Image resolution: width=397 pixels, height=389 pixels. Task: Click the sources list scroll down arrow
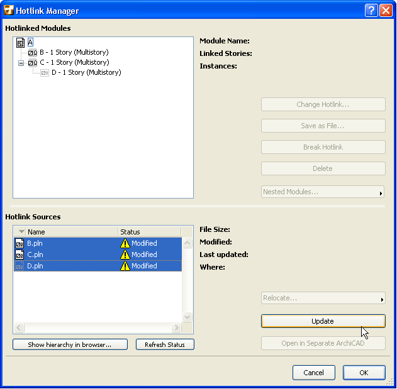pos(187,317)
